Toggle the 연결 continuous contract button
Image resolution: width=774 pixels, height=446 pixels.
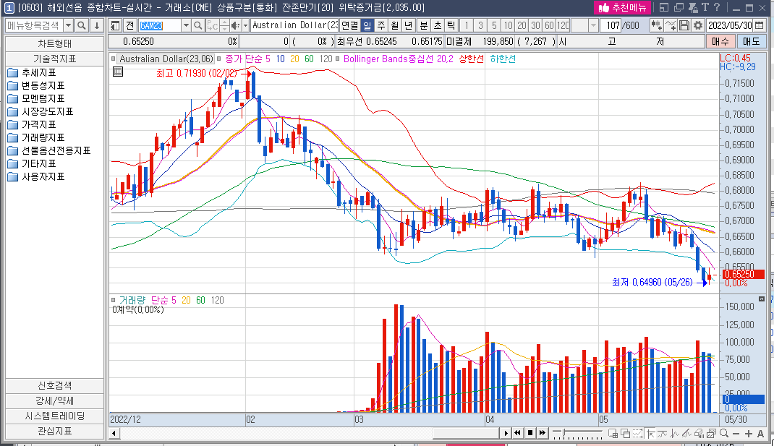(x=349, y=25)
